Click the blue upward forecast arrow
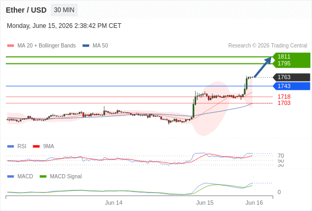Image resolution: width=312 pixels, height=211 pixels. click(x=263, y=67)
